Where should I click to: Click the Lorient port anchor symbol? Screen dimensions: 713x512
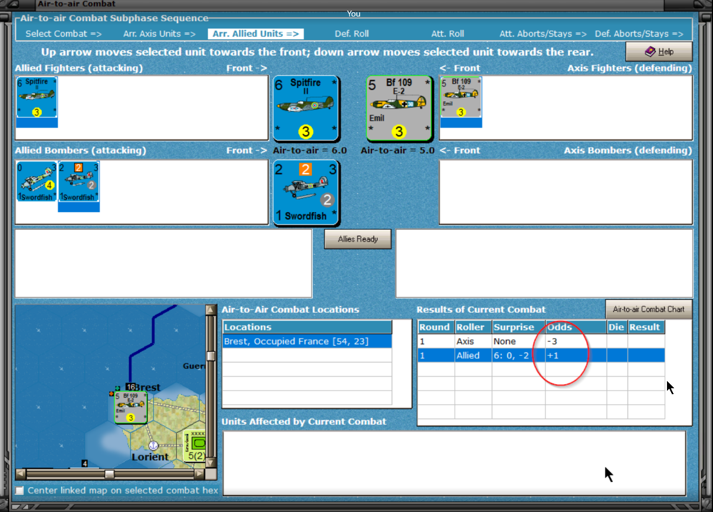pos(153,445)
